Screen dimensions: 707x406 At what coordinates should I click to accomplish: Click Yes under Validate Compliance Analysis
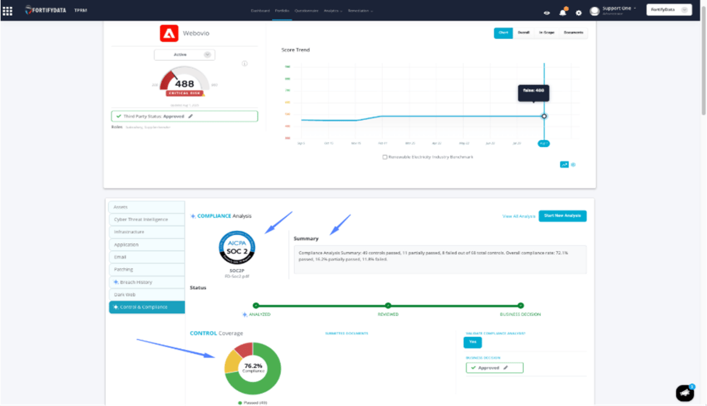click(472, 342)
